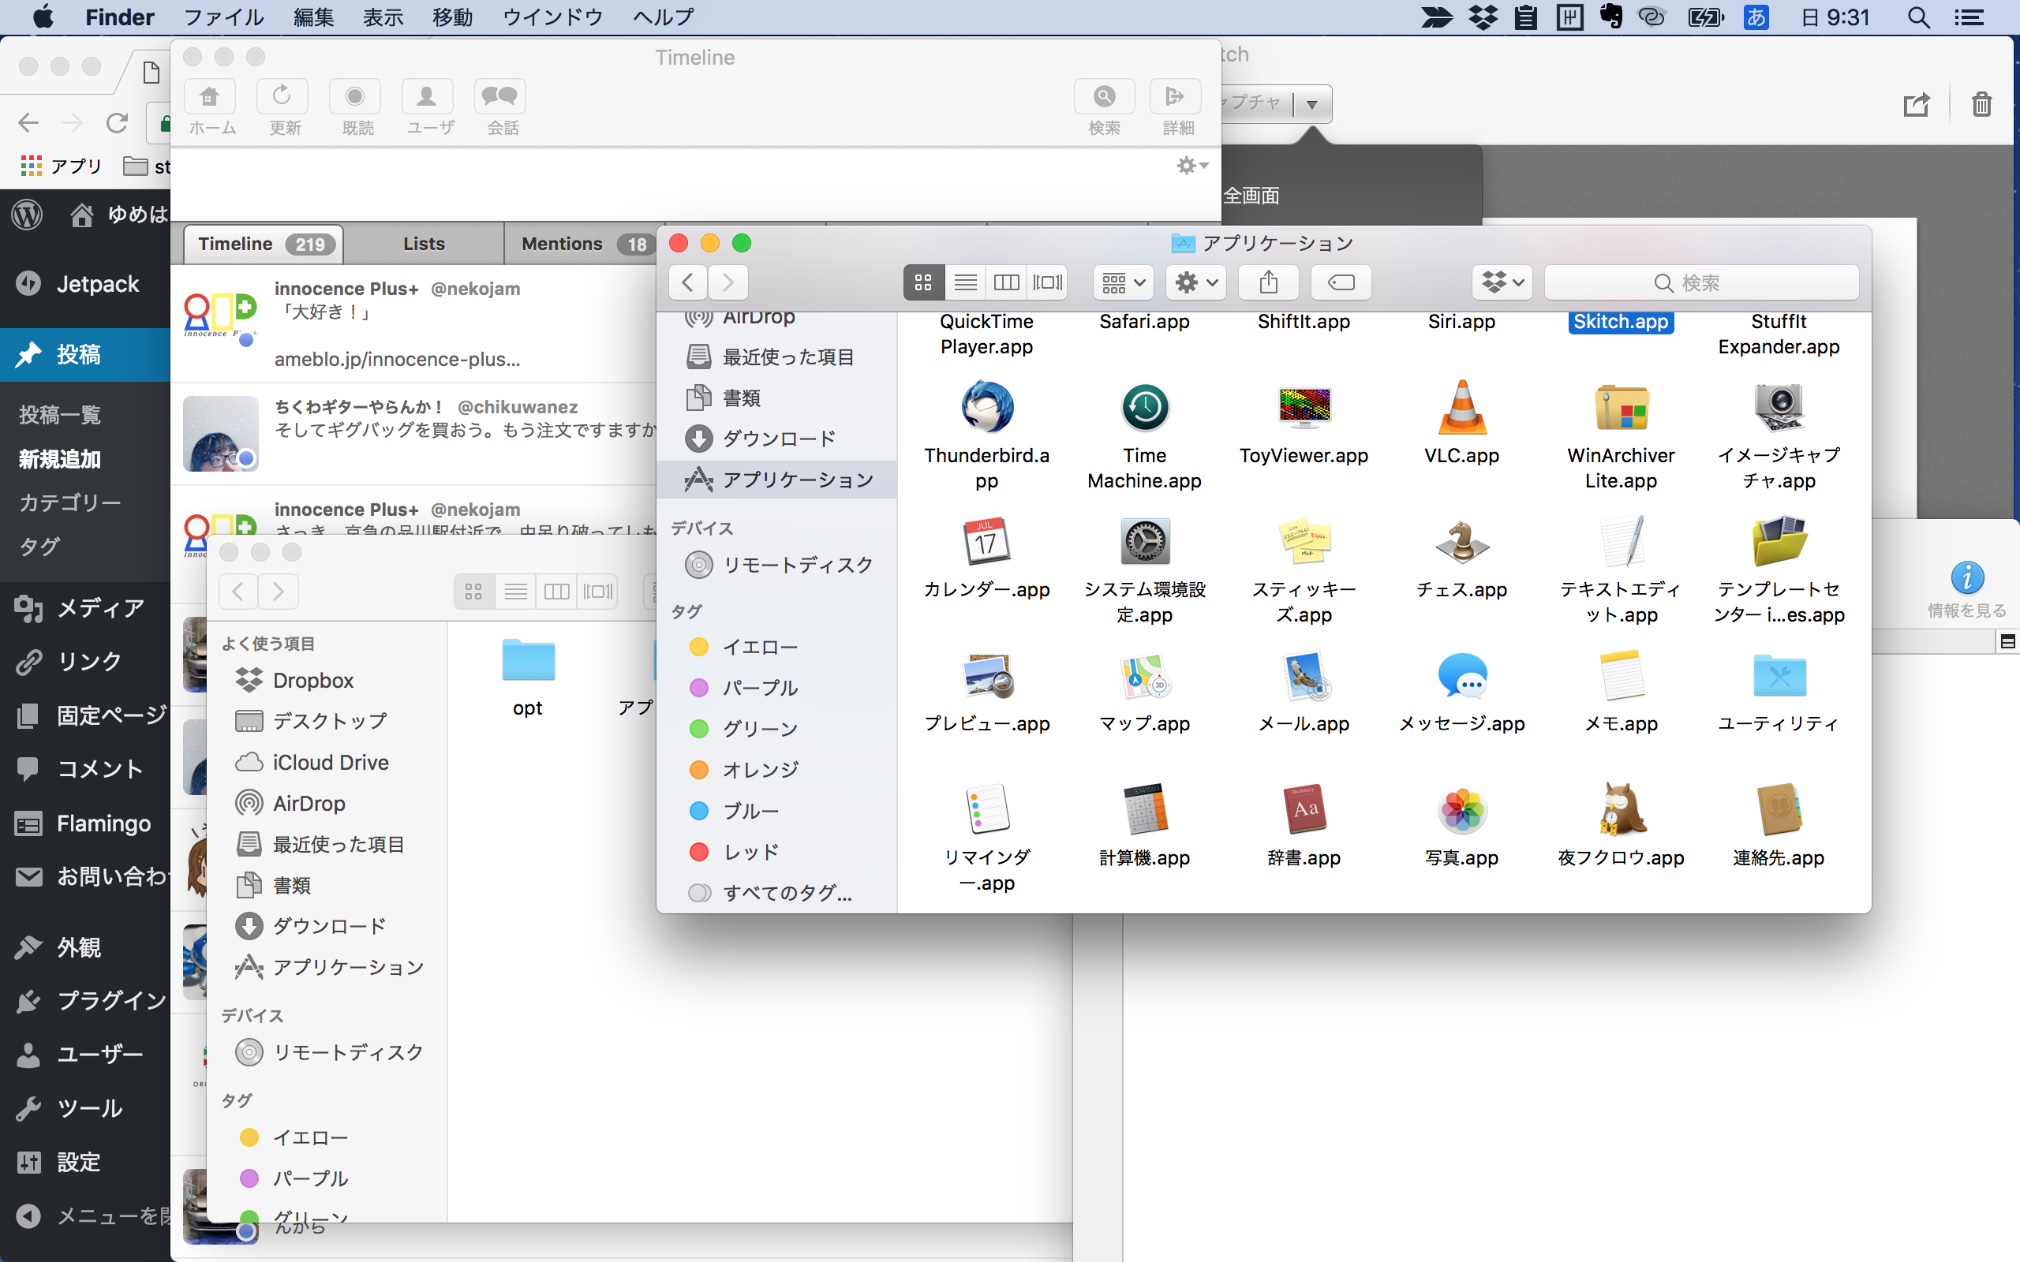This screenshot has height=1262, width=2020.
Task: Open 編集 menu in menu bar
Action: pos(314,17)
